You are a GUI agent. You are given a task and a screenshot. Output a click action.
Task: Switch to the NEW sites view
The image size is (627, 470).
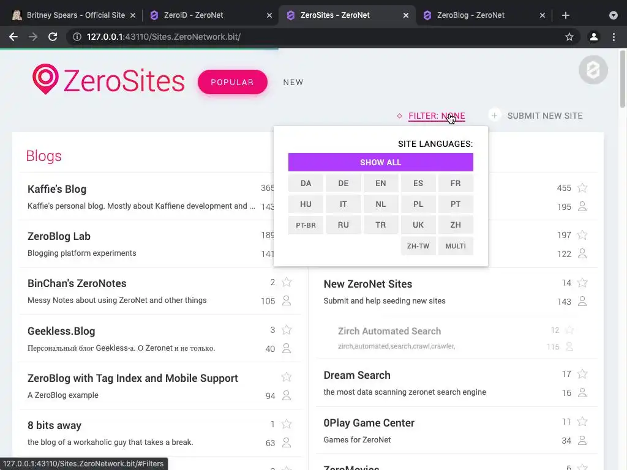pyautogui.click(x=293, y=83)
